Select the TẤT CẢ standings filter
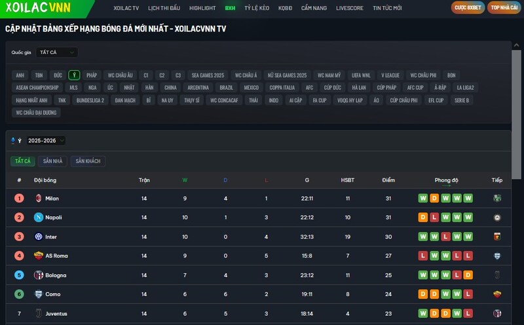524x325 pixels. pos(23,161)
